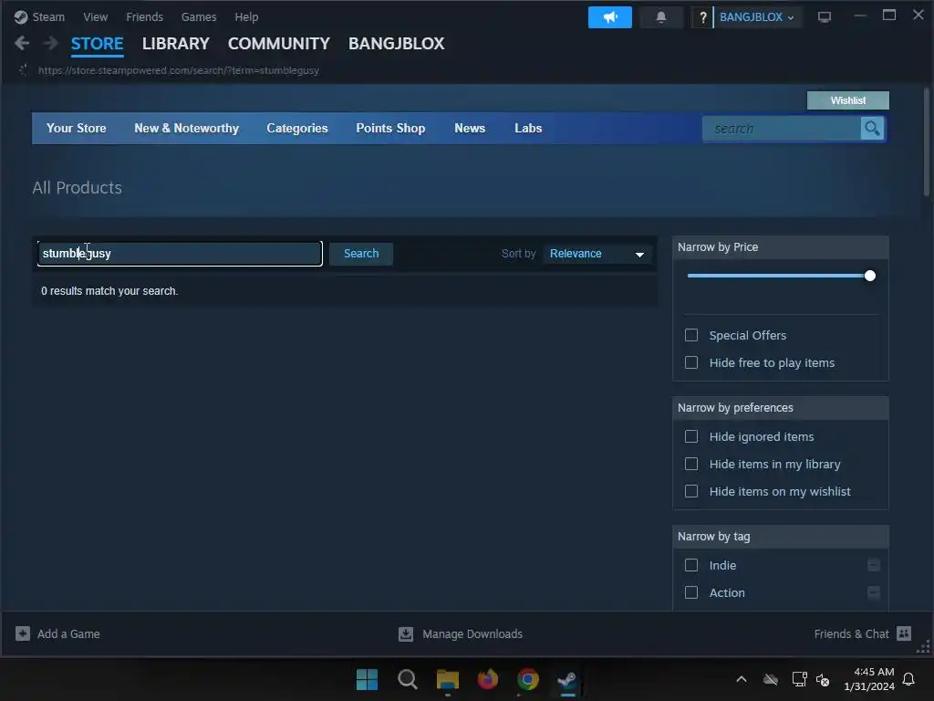The height and width of the screenshot is (701, 934).
Task: Click the Add a Game label
Action: click(68, 634)
